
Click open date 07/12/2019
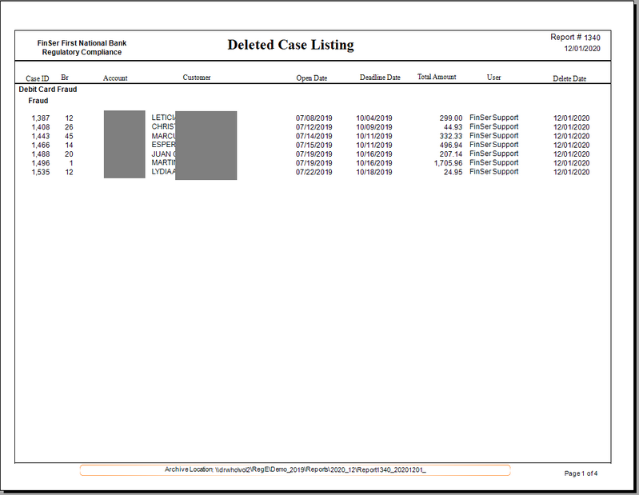tap(314, 127)
